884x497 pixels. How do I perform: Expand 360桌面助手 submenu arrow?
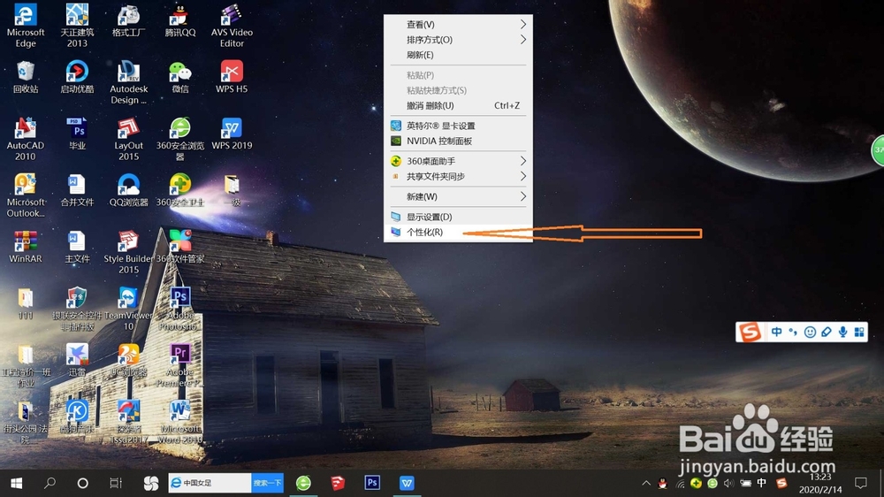coord(522,161)
